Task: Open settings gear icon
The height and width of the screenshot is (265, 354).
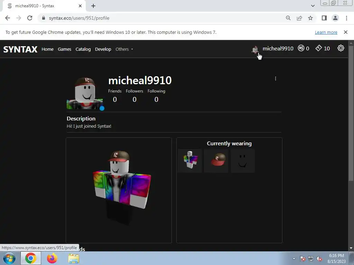Action: (341, 48)
